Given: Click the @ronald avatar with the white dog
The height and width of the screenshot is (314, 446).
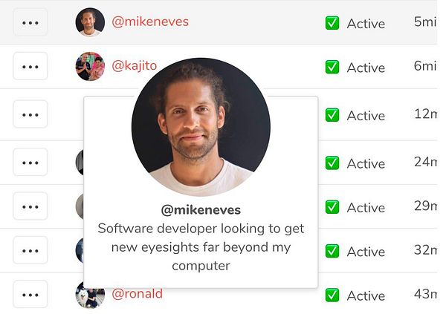Looking at the screenshot, I should pyautogui.click(x=90, y=295).
